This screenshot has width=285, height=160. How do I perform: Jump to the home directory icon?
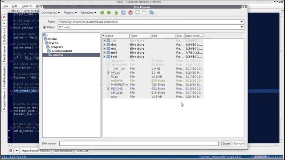pyautogui.click(x=130, y=12)
